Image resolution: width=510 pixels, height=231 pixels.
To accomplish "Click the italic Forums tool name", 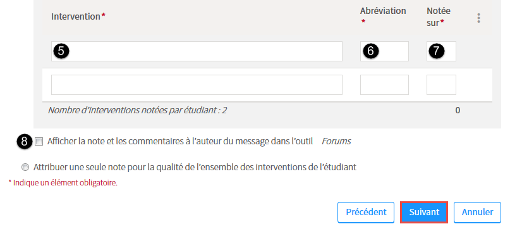I will coord(336,141).
